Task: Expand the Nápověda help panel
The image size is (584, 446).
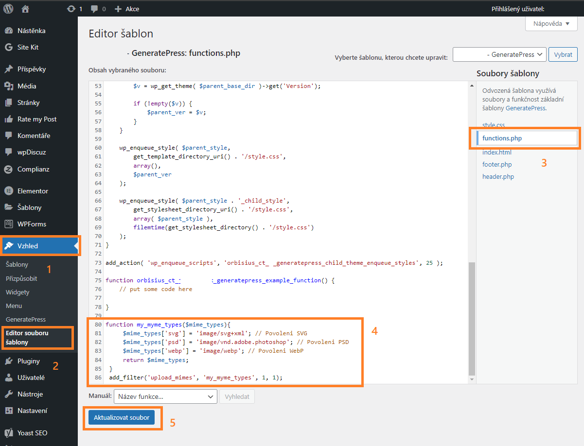Action: [551, 23]
